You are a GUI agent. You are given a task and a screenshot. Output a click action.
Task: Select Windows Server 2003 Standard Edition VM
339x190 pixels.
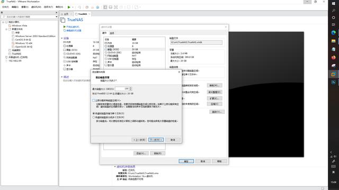pyautogui.click(x=35, y=36)
